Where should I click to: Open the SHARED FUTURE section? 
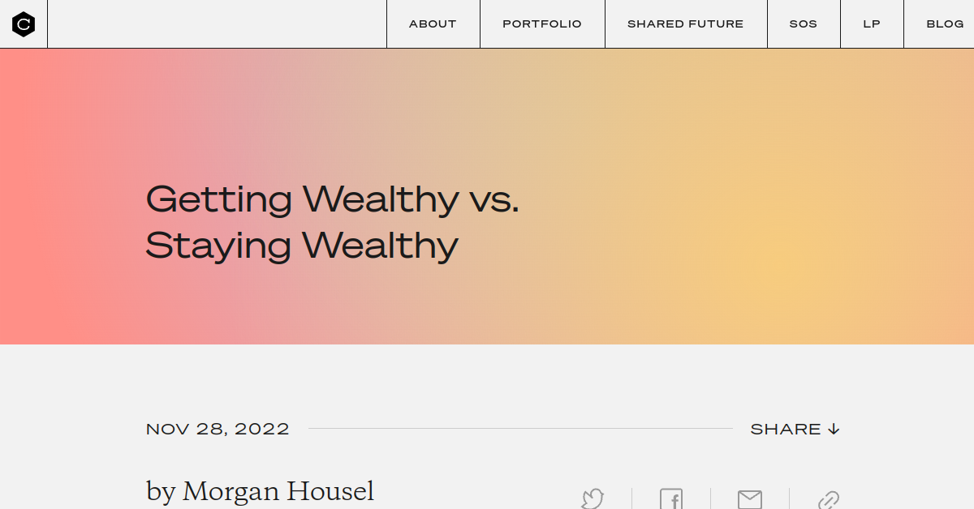[x=686, y=24]
